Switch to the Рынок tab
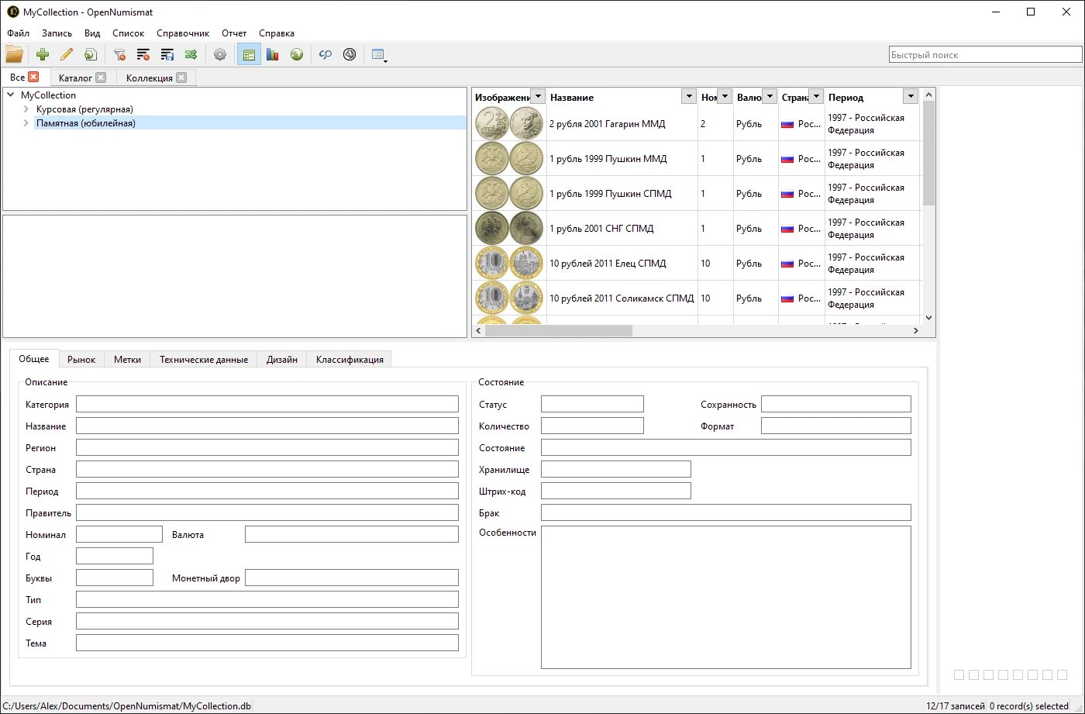 pos(81,360)
